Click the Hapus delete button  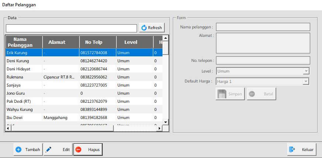(x=88, y=150)
